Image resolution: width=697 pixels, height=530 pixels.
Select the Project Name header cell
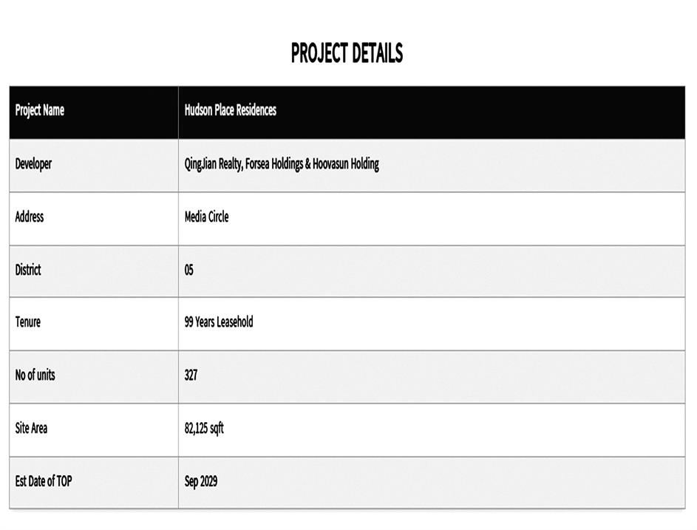pos(94,112)
